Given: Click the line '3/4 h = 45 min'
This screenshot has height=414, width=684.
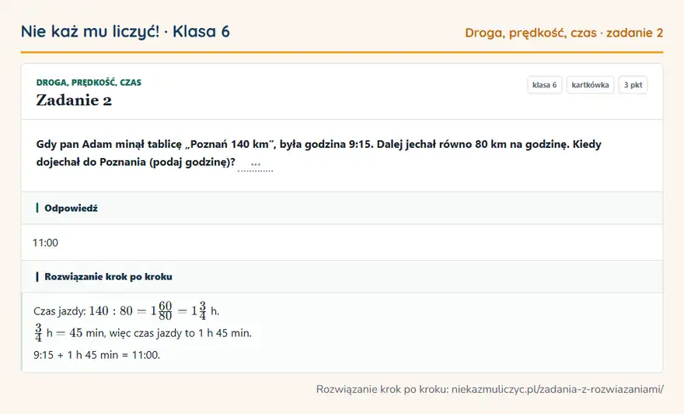Looking at the screenshot, I should 143,333.
